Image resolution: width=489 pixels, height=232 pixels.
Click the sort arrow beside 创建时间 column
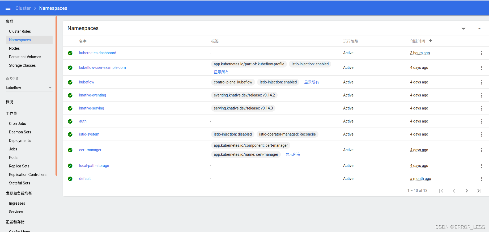pyautogui.click(x=431, y=41)
